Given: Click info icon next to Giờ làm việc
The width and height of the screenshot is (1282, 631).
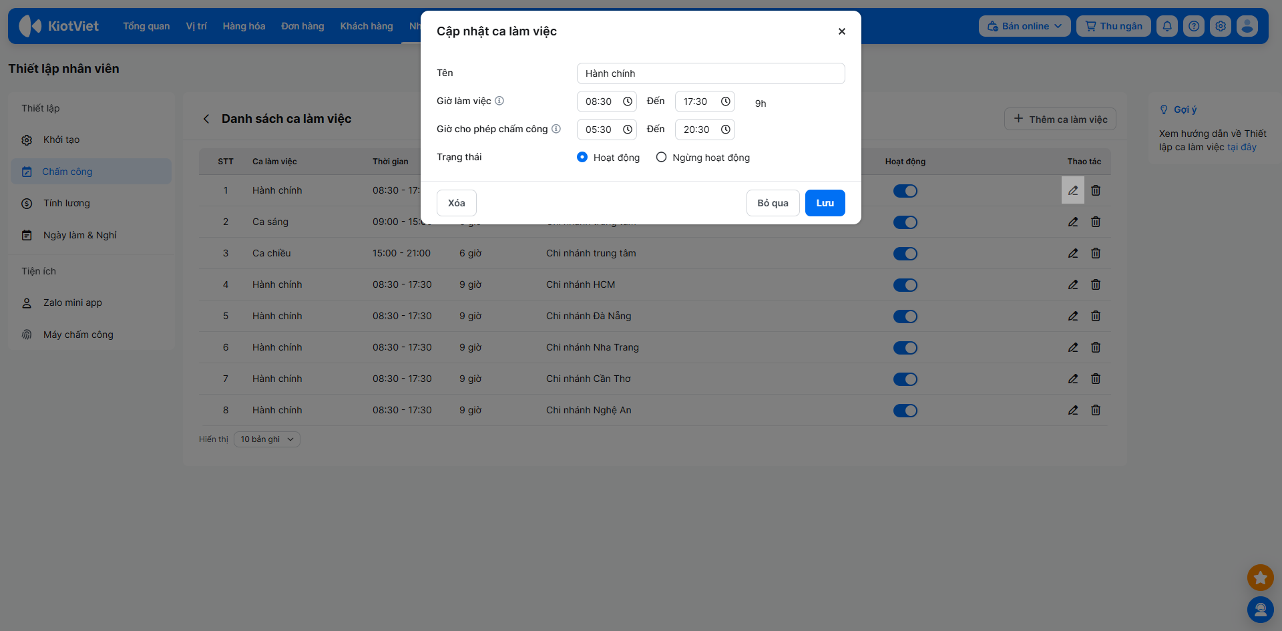Looking at the screenshot, I should pyautogui.click(x=499, y=101).
